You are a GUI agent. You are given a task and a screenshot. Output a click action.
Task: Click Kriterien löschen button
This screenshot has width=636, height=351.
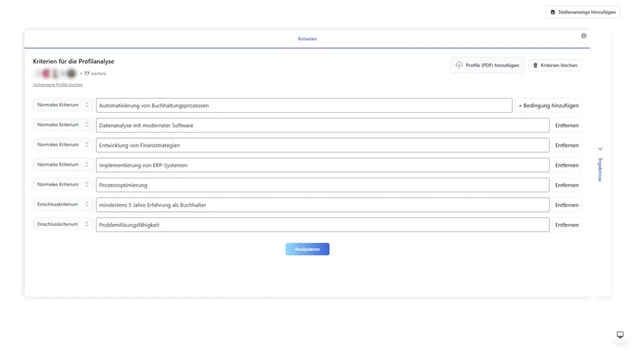pyautogui.click(x=555, y=65)
